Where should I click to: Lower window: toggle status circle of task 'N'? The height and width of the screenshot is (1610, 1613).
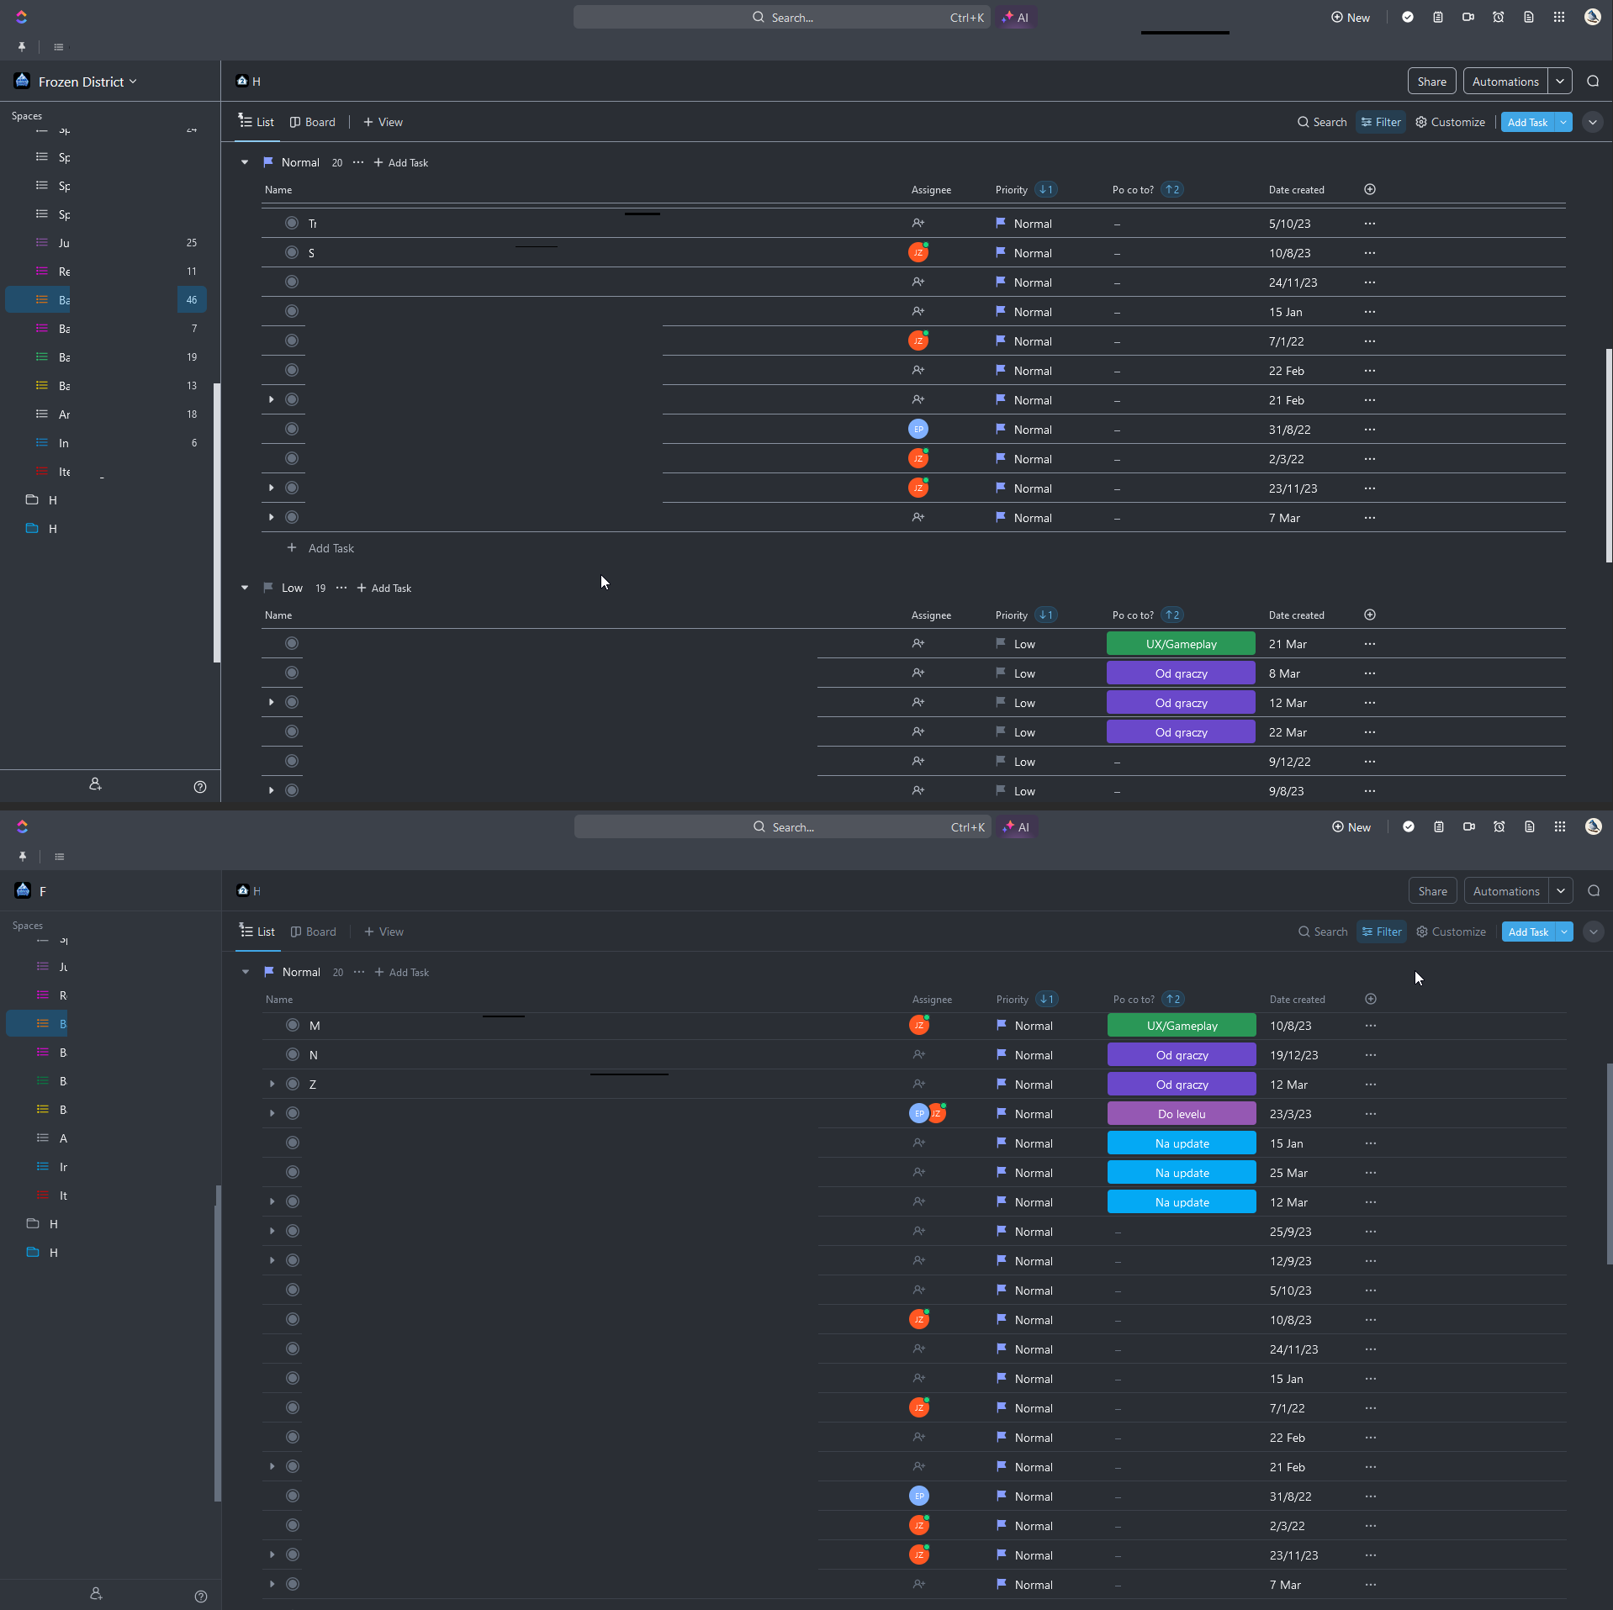click(293, 1054)
